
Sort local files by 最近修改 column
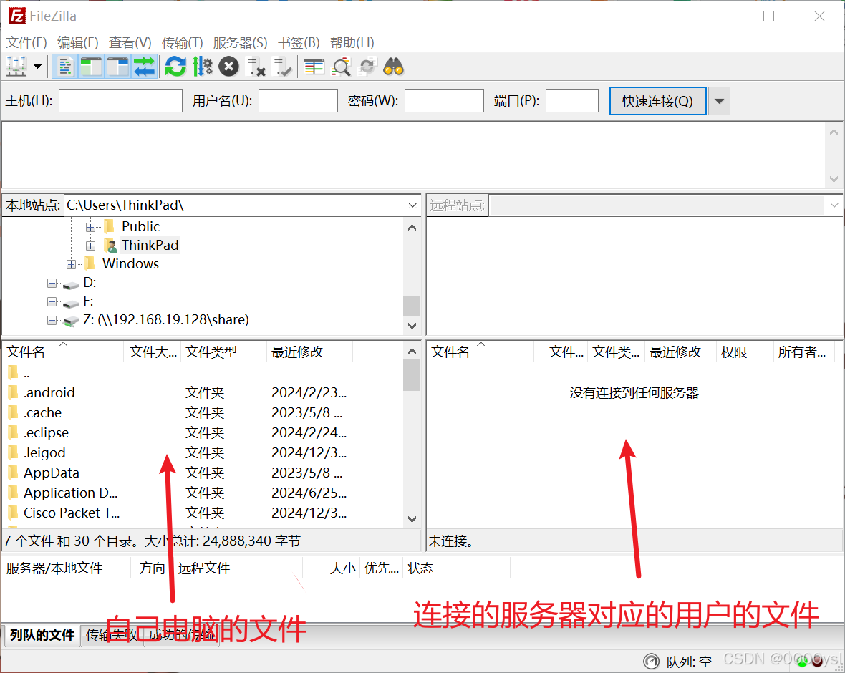[310, 352]
